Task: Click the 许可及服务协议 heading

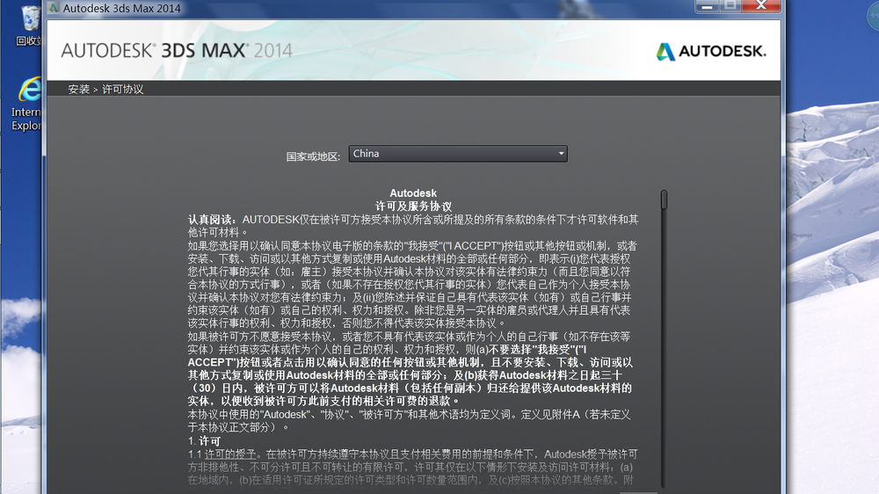Action: pos(413,206)
